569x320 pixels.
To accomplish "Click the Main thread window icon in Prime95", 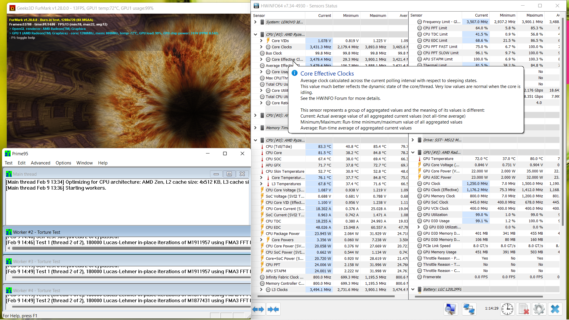I will point(9,174).
